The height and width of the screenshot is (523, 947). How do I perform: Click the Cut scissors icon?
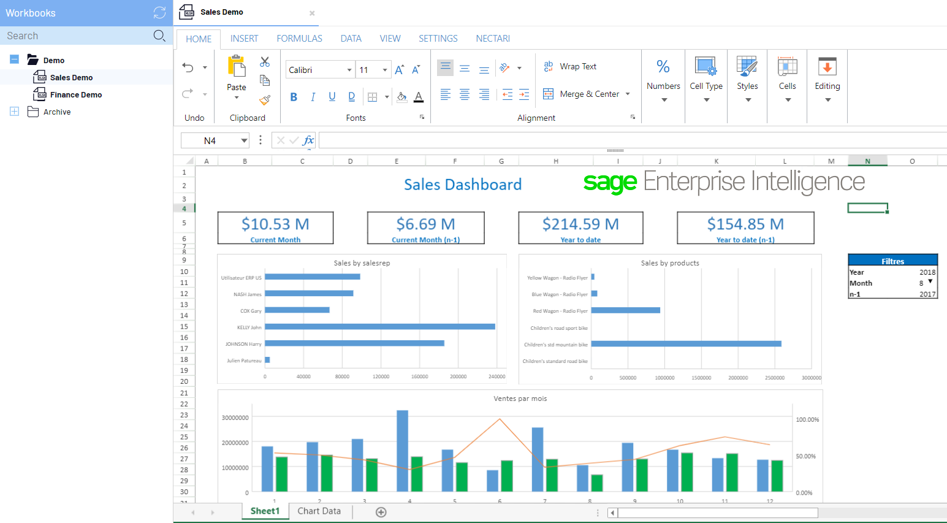(265, 62)
